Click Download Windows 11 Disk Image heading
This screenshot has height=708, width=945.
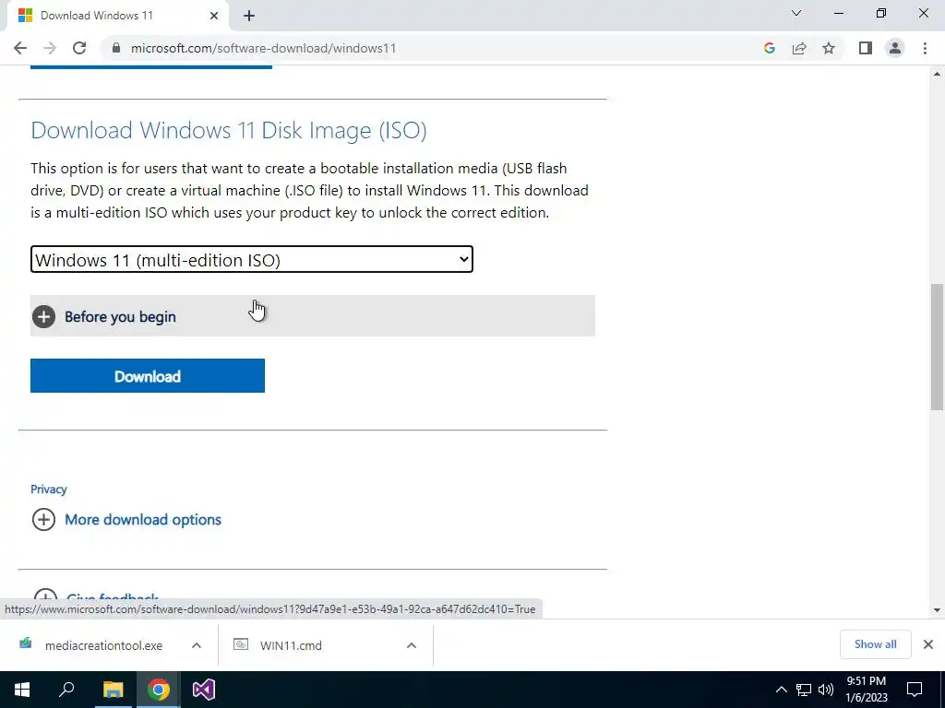229,130
